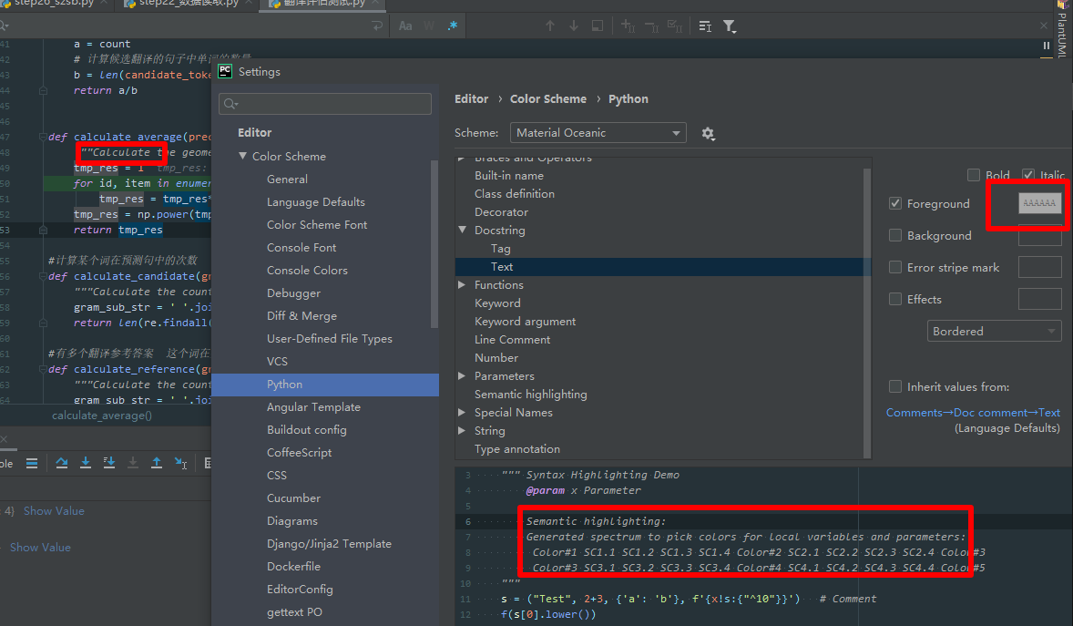
Task: Unselect the current occurrence
Action: [x=651, y=26]
